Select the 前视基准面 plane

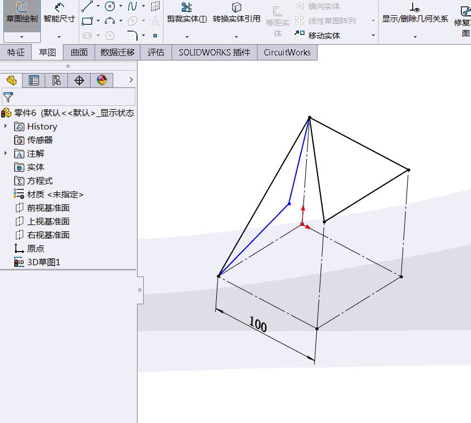coord(42,208)
